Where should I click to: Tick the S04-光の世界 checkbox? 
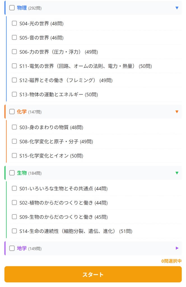[x=14, y=23]
